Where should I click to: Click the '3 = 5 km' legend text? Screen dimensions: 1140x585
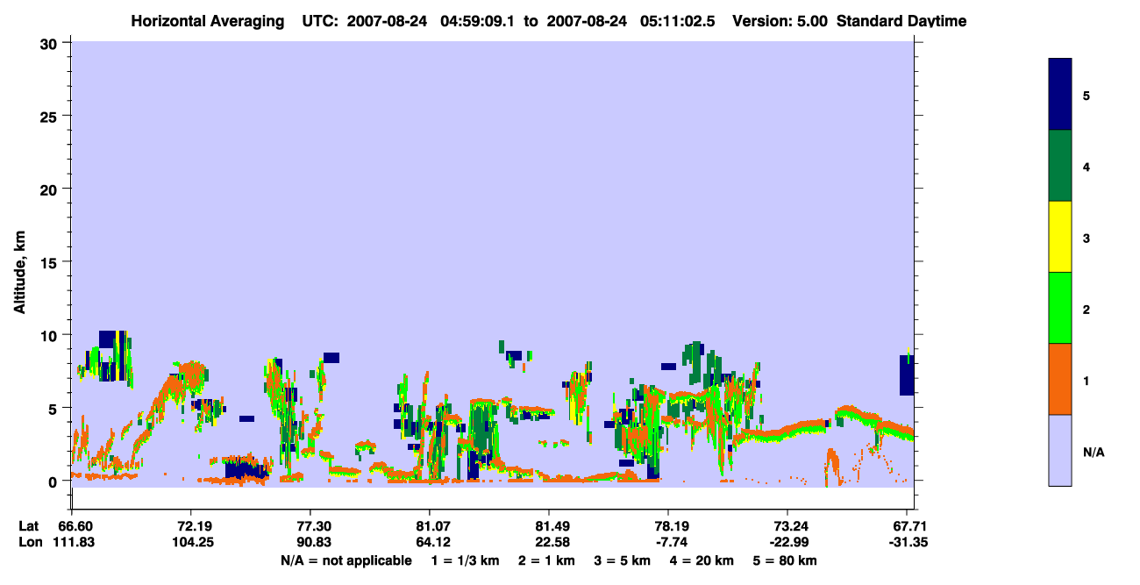pos(622,560)
